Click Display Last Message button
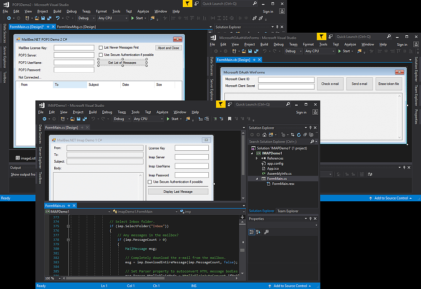 point(178,192)
